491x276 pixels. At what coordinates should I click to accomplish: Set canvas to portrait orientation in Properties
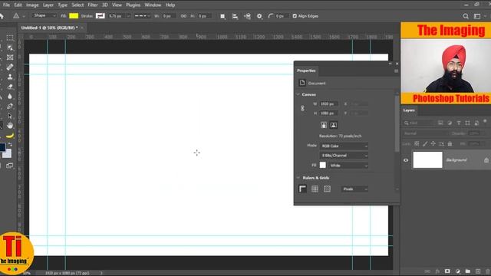point(324,125)
